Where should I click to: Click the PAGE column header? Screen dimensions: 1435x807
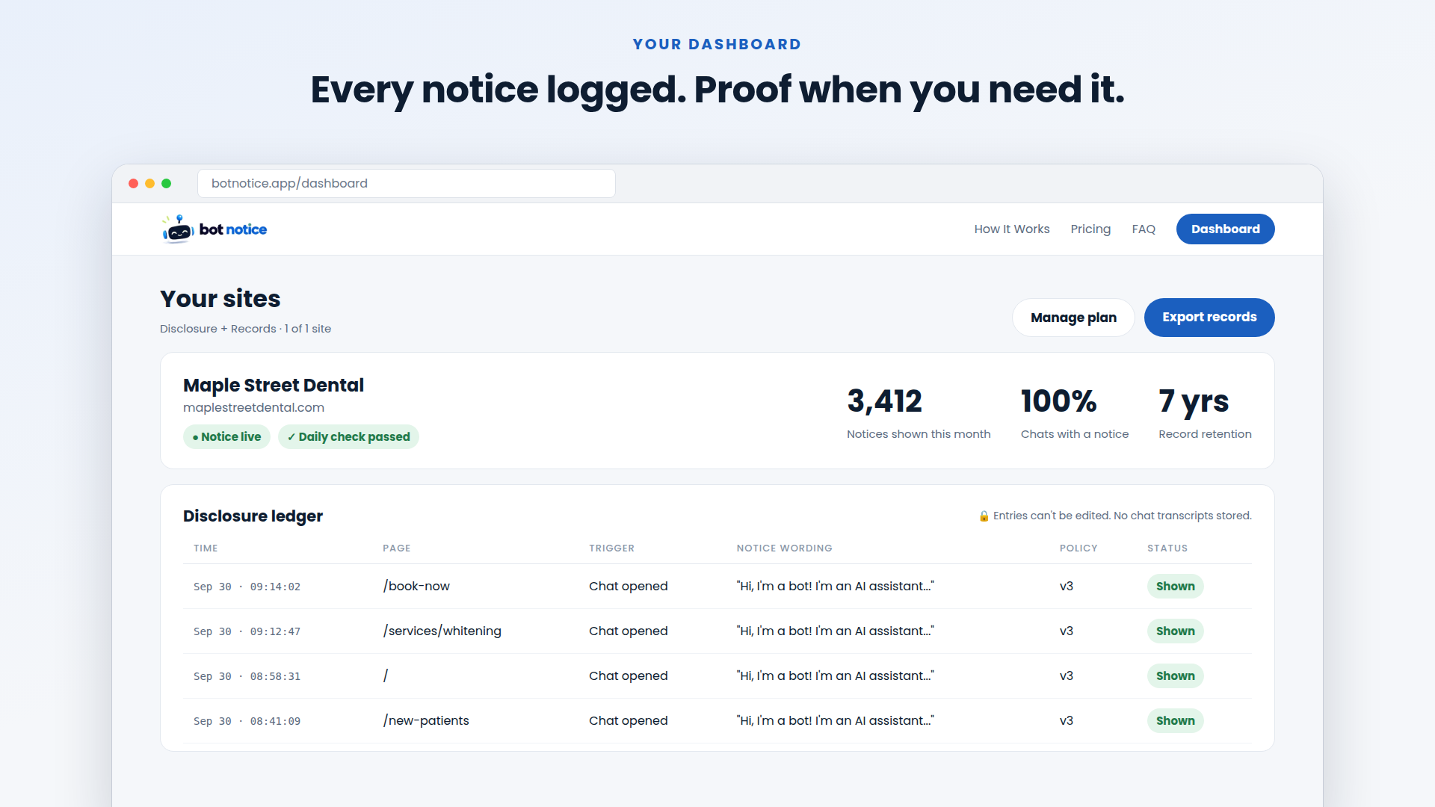click(396, 548)
